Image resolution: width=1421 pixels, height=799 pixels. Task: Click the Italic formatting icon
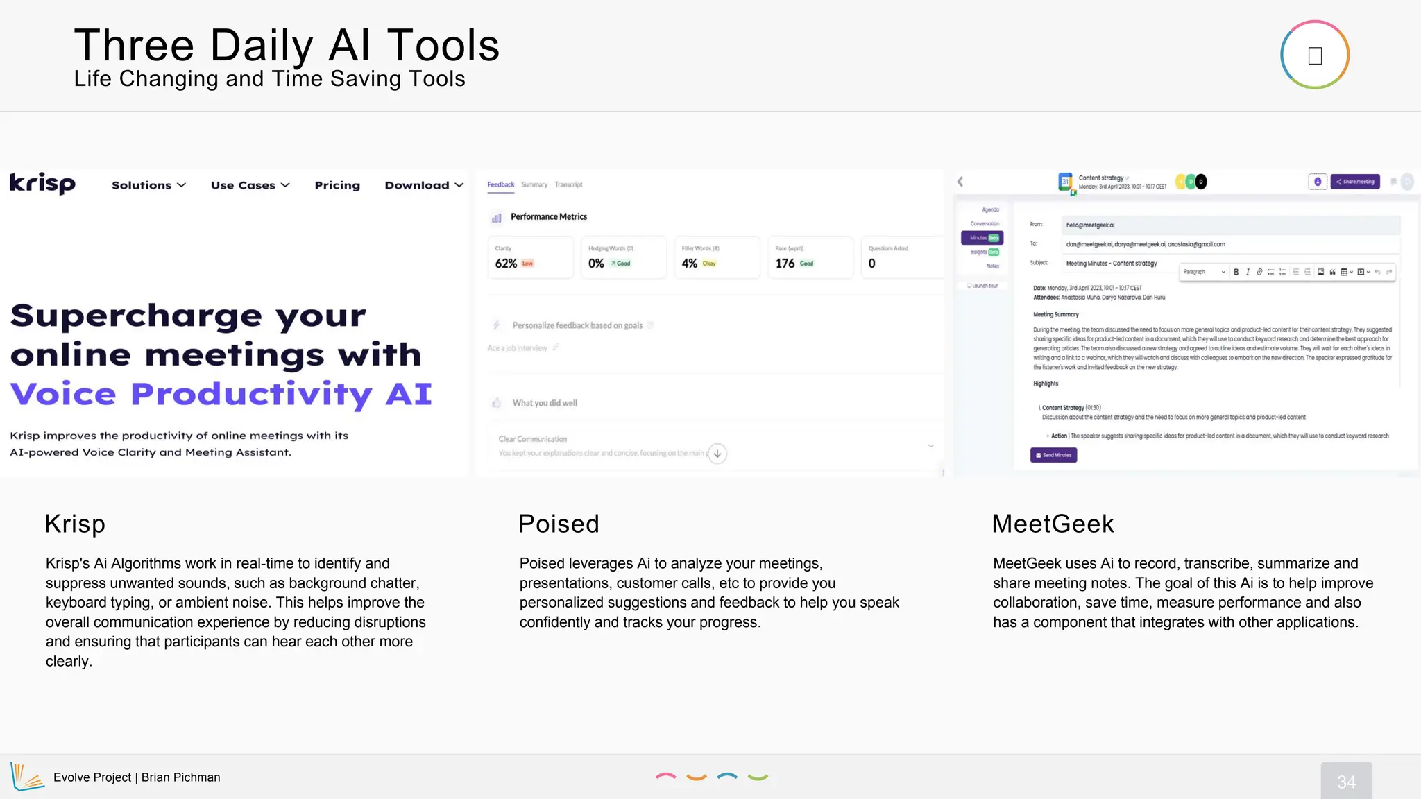(x=1248, y=272)
